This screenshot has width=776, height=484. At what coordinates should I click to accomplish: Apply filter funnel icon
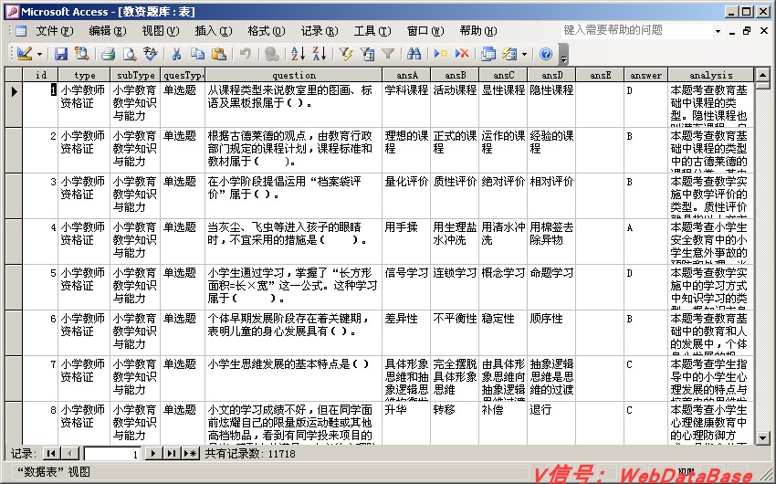click(x=388, y=54)
